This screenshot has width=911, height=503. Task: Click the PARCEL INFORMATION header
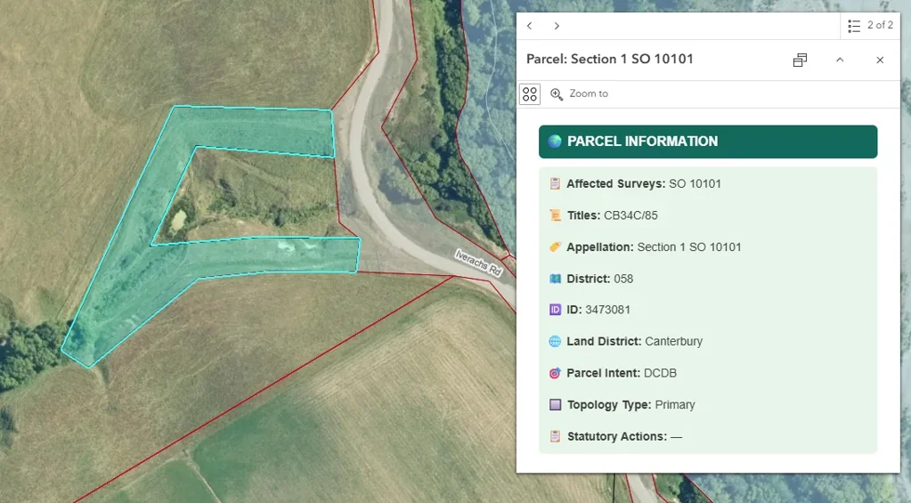coord(708,142)
